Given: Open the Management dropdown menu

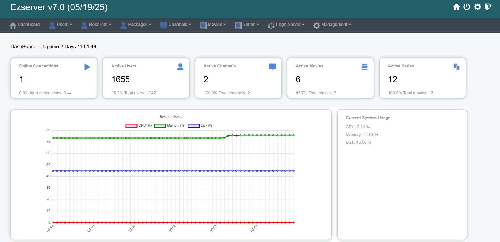Looking at the screenshot, I should (x=332, y=25).
